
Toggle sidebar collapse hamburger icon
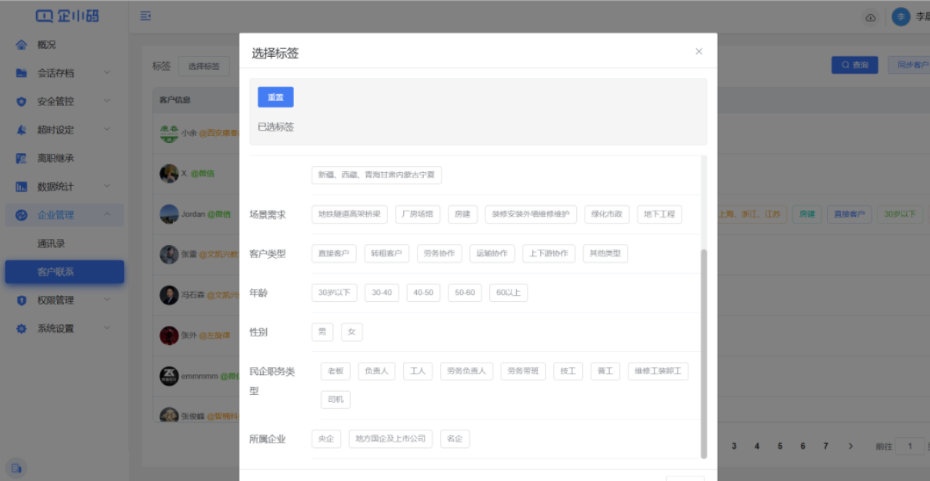pyautogui.click(x=145, y=16)
